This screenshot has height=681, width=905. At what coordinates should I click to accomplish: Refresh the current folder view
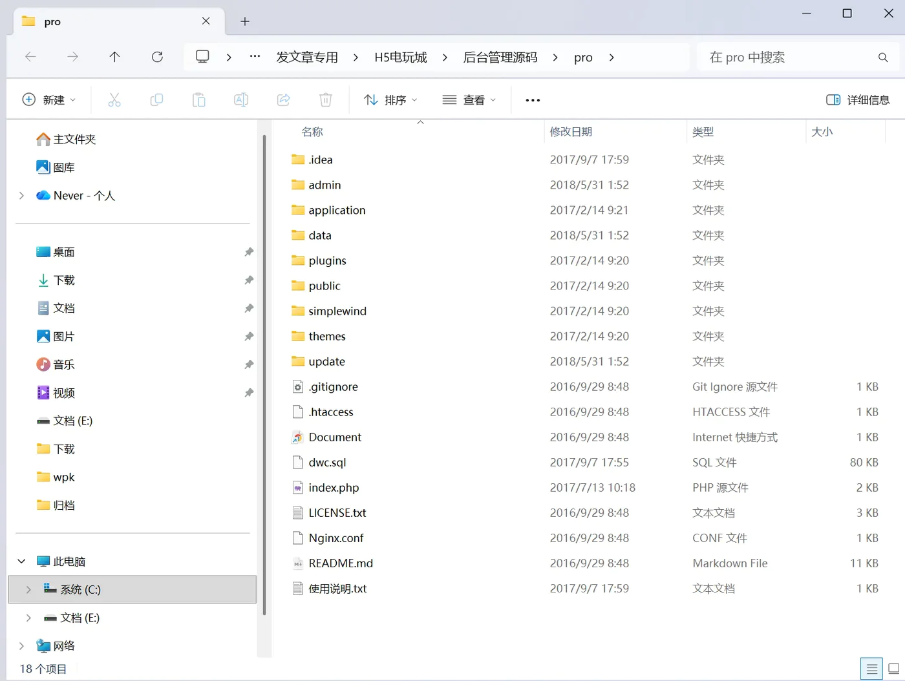[157, 57]
